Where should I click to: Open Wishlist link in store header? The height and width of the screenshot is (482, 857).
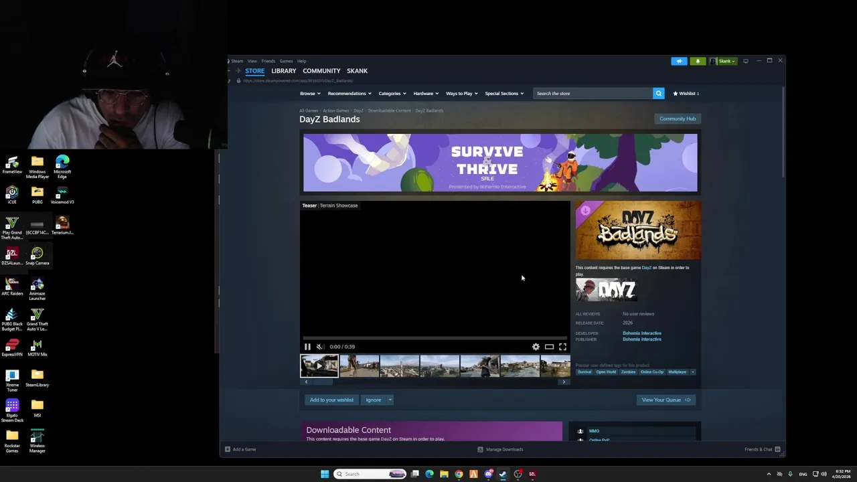(686, 94)
